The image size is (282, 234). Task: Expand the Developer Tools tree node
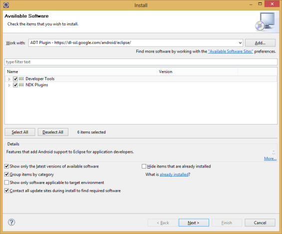(x=9, y=79)
